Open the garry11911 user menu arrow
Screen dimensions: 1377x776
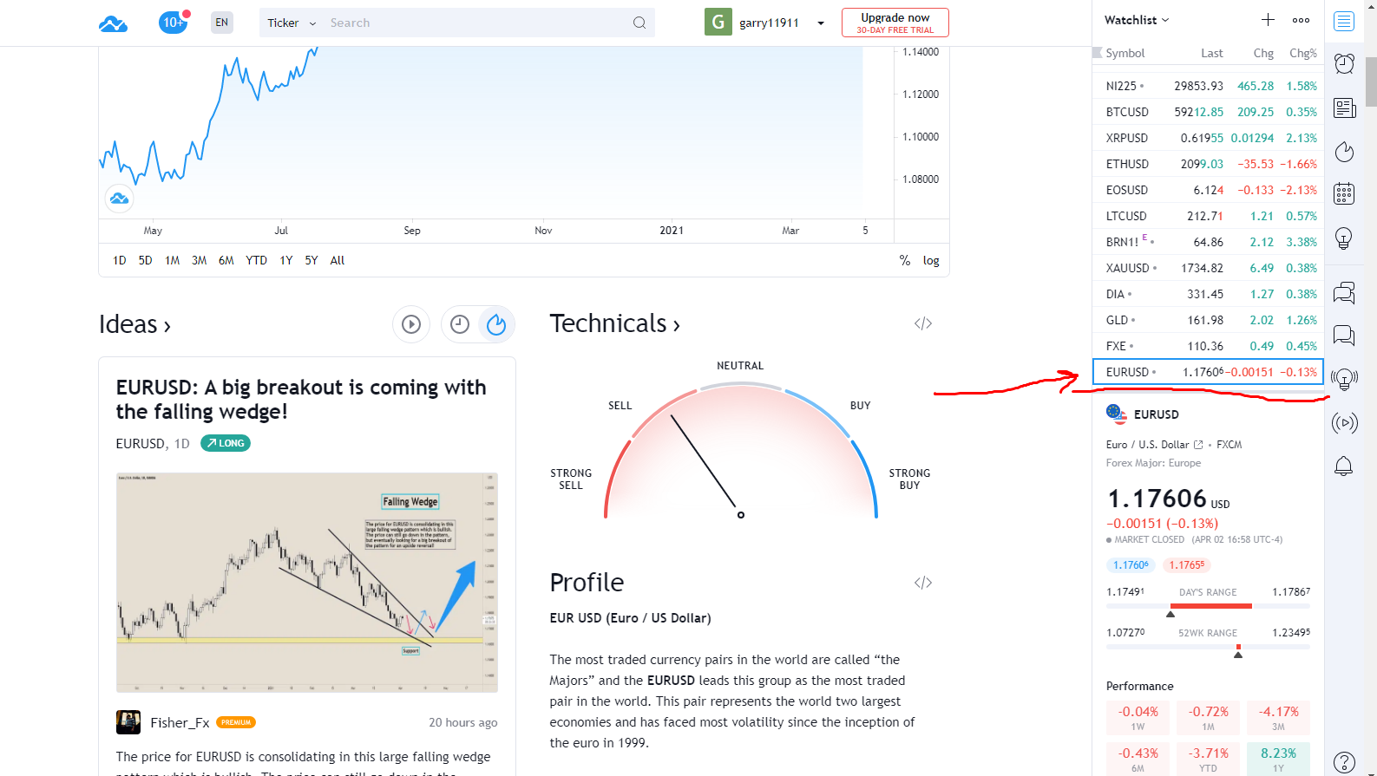[x=821, y=23]
